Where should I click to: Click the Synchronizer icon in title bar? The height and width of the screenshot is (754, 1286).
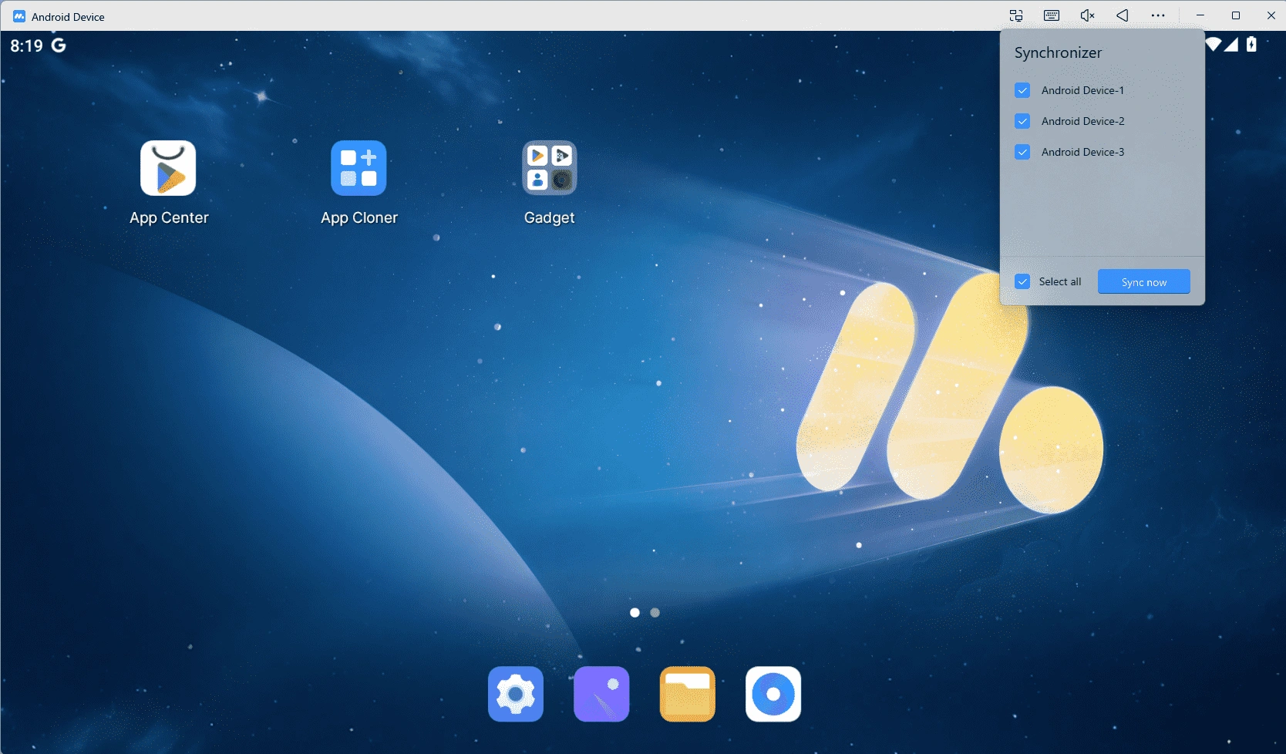click(1016, 15)
